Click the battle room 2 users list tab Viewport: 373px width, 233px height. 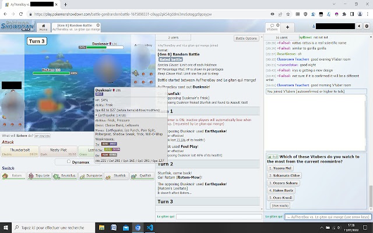pyautogui.click(x=173, y=37)
